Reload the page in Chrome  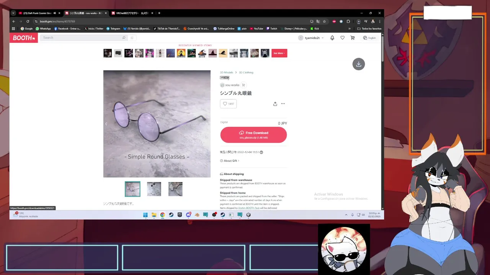(28, 21)
